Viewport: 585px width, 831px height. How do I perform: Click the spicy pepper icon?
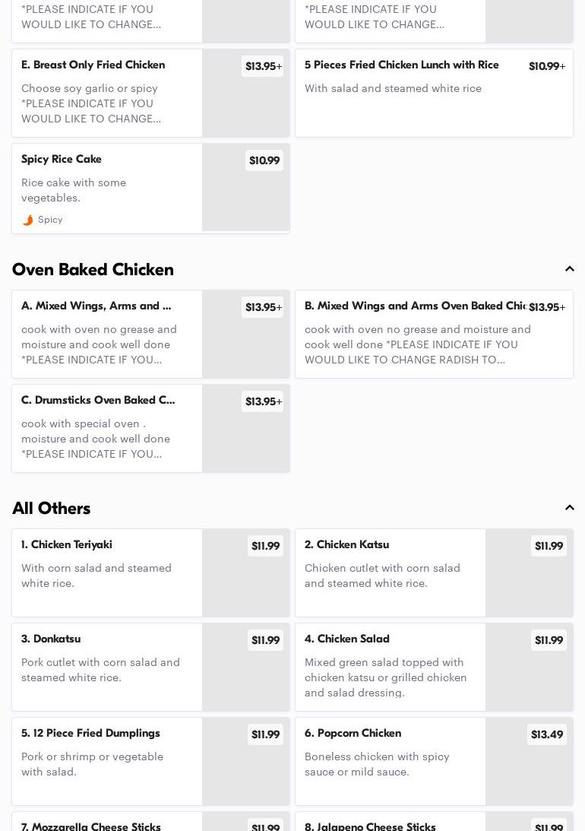(x=28, y=220)
